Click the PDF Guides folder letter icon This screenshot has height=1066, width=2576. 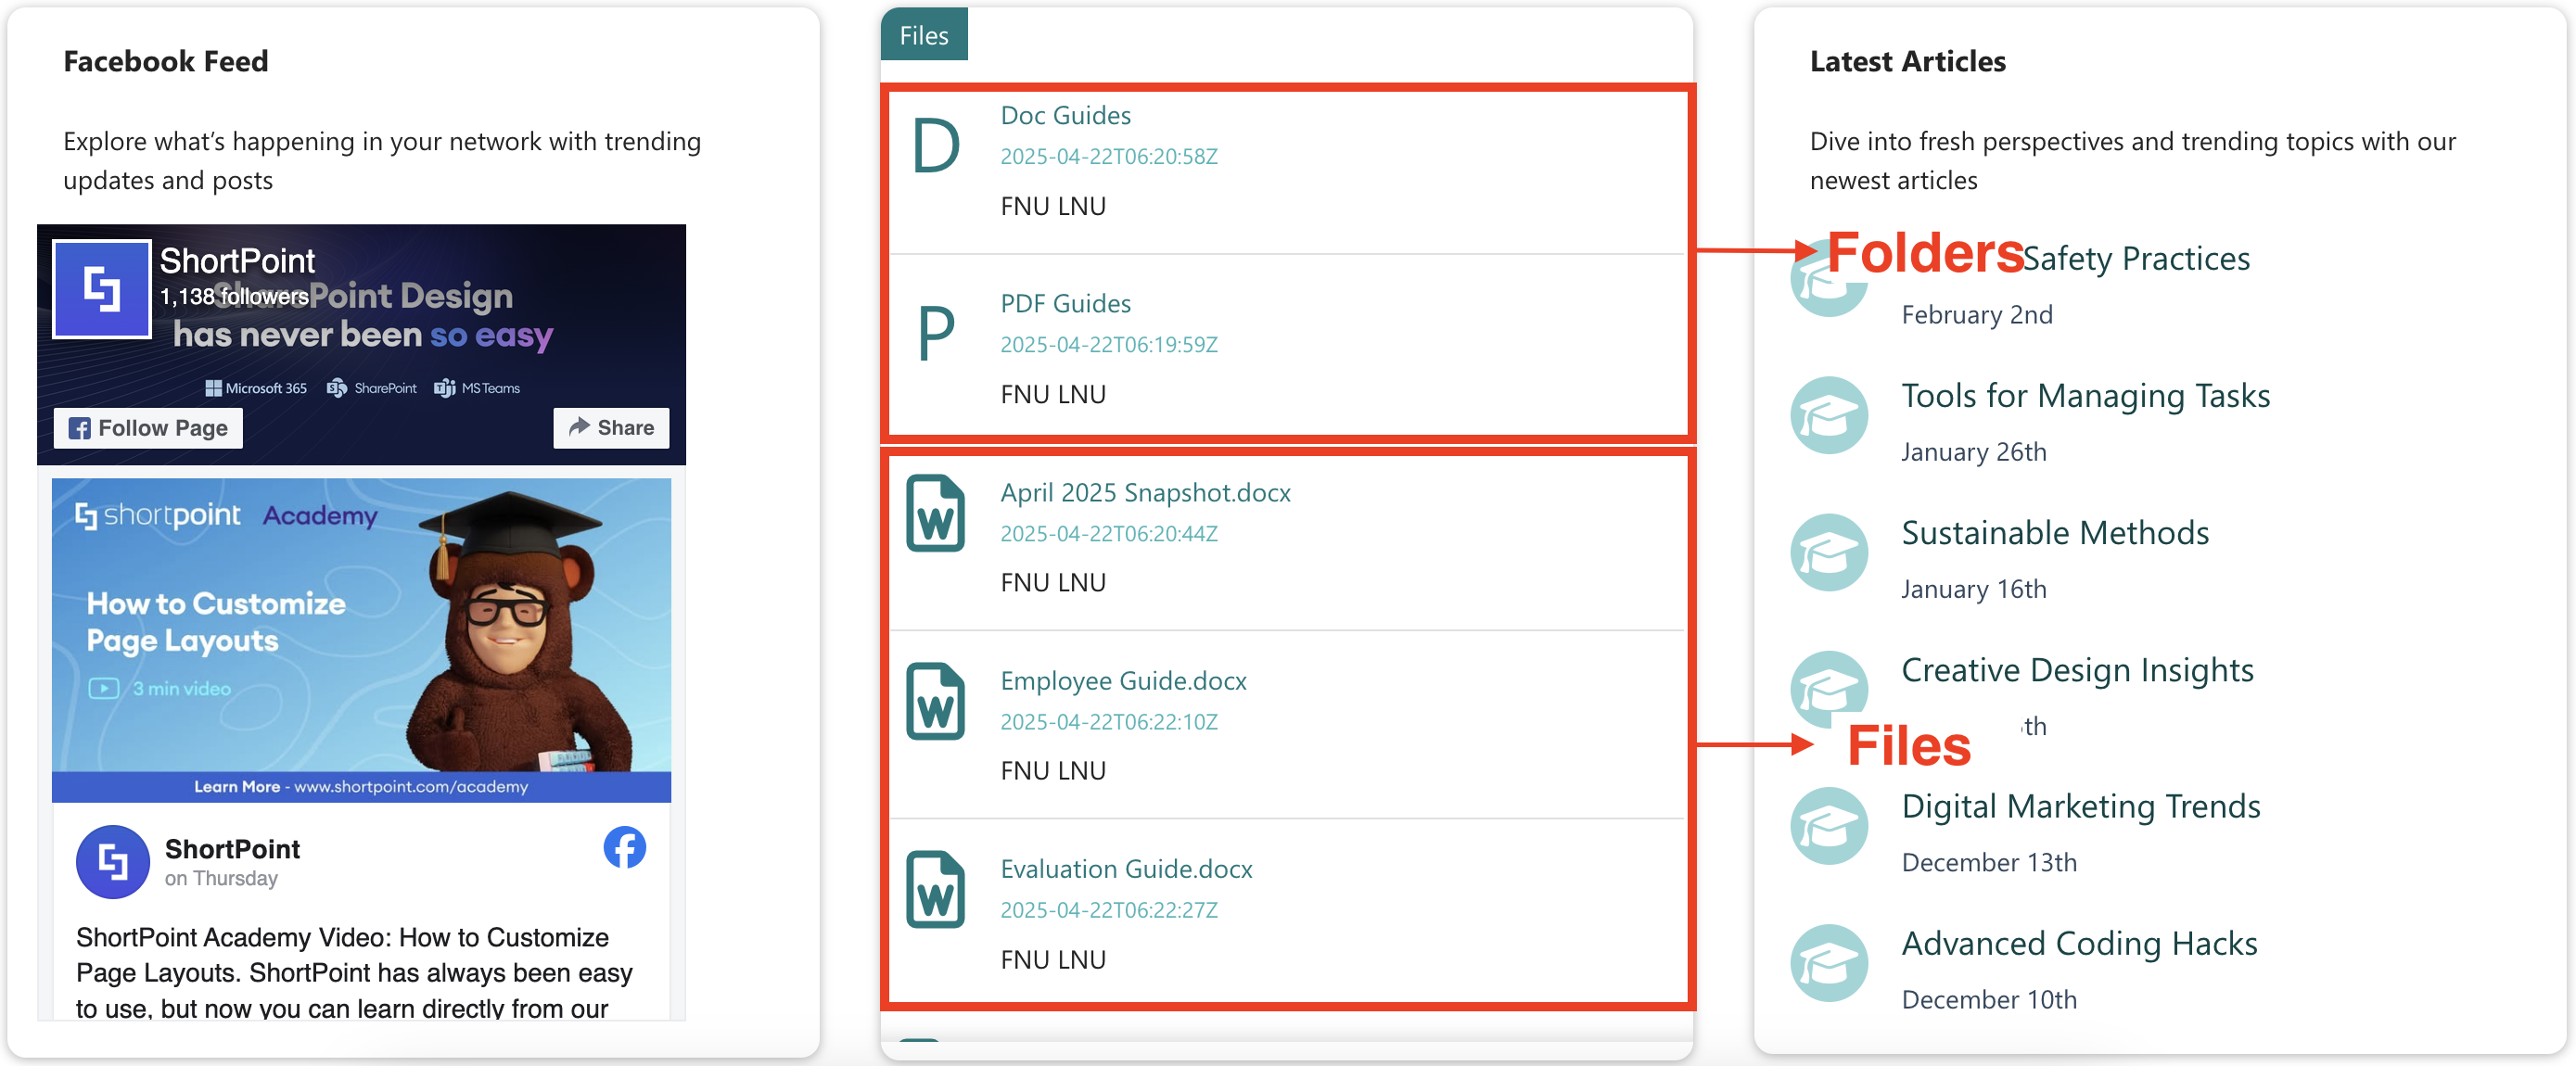936,335
